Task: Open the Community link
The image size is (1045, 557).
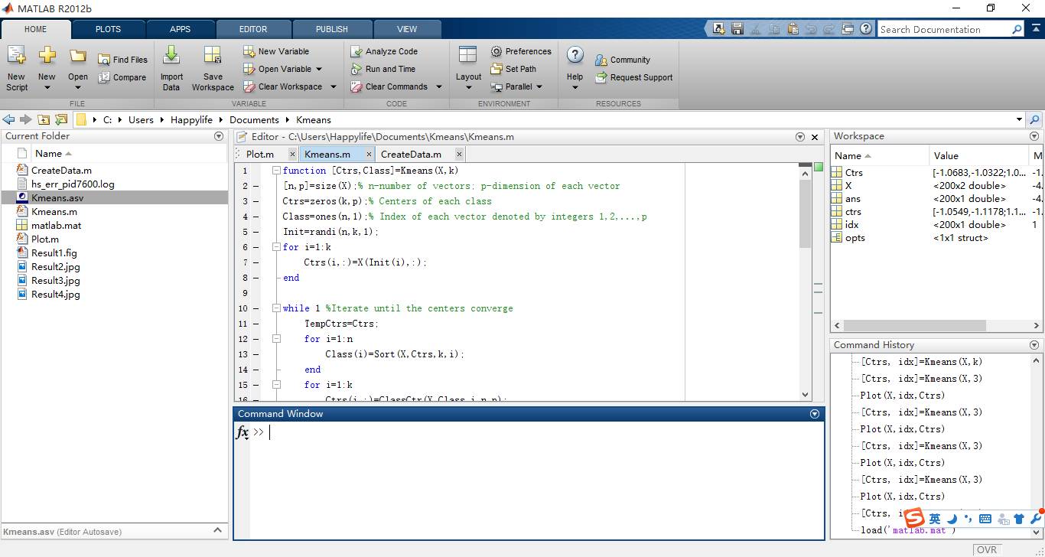Action: [x=623, y=60]
